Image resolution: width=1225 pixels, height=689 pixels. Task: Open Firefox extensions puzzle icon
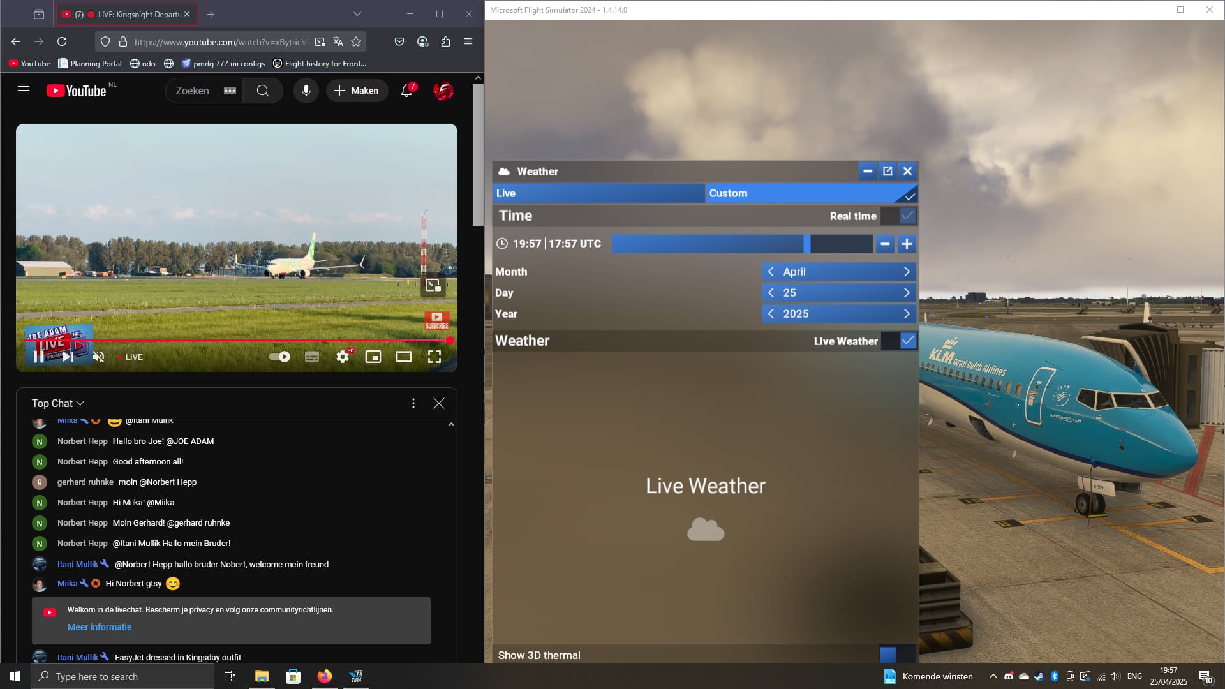click(x=445, y=41)
